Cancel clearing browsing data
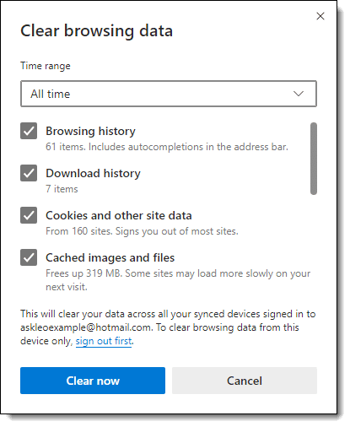The width and height of the screenshot is (350, 427). point(245,381)
